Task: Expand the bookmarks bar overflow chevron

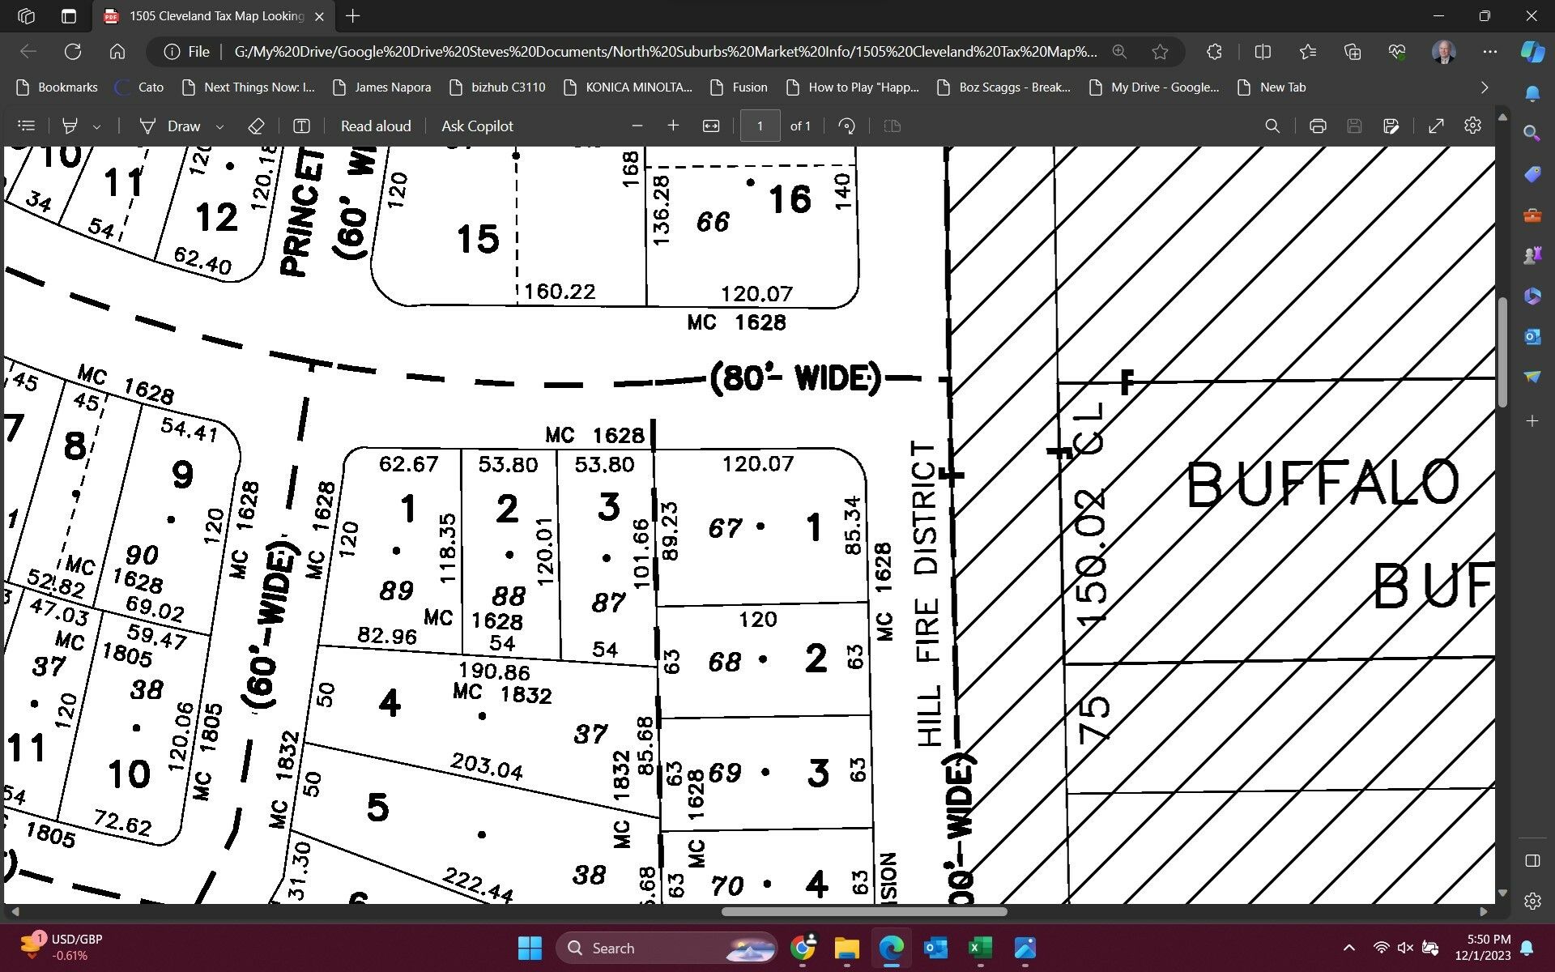Action: point(1485,87)
